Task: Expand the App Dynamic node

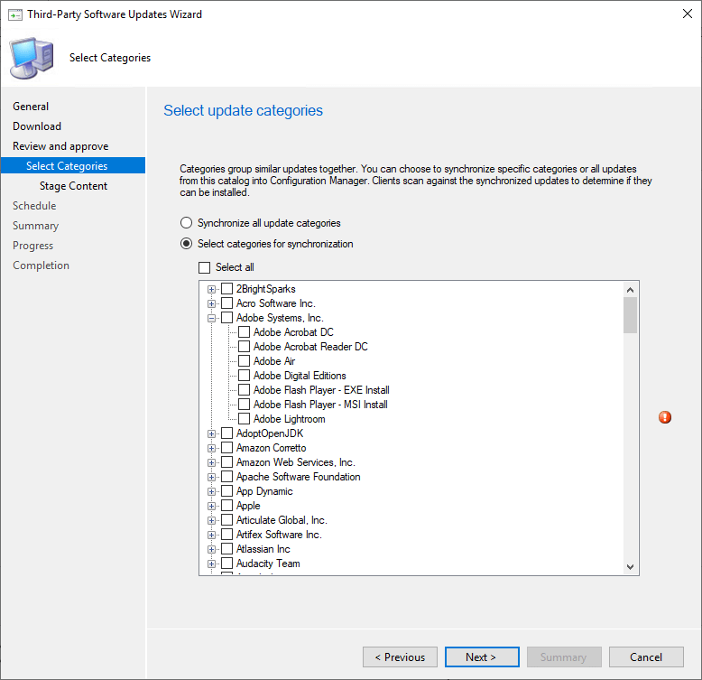Action: (x=211, y=491)
